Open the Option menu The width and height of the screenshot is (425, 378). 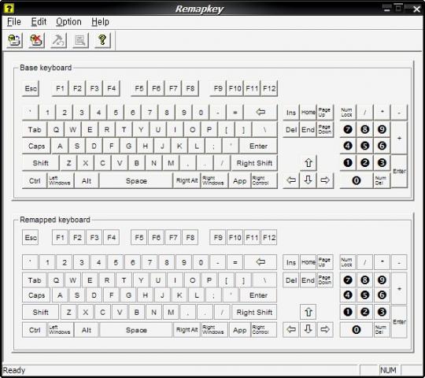68,22
